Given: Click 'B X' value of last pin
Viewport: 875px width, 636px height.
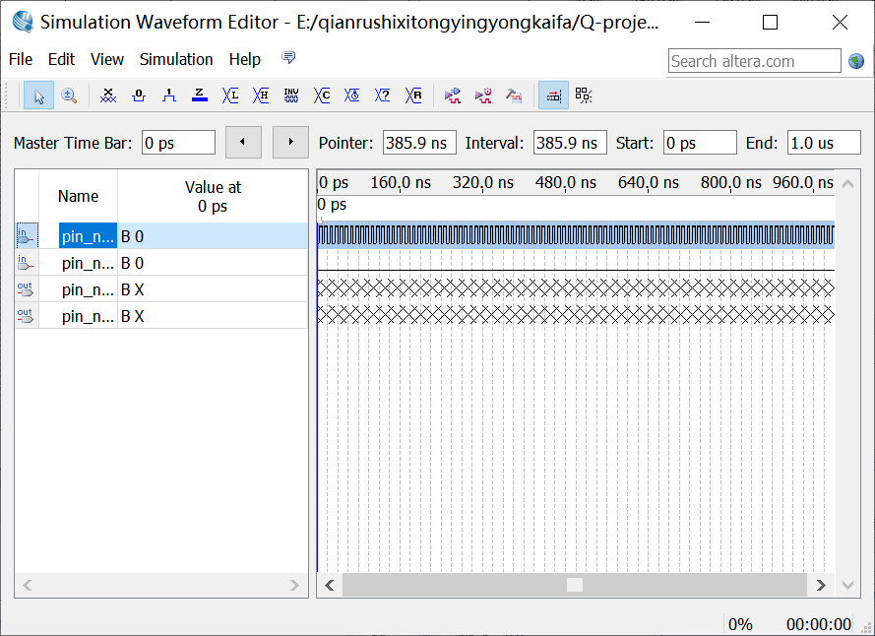Looking at the screenshot, I should pos(212,317).
